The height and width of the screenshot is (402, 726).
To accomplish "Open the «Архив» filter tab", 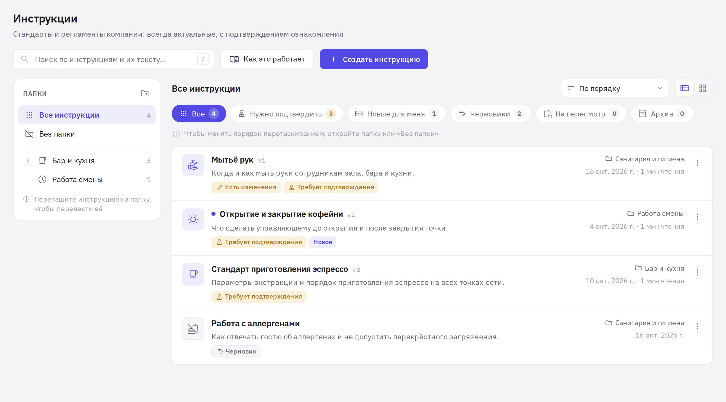I will (x=663, y=114).
